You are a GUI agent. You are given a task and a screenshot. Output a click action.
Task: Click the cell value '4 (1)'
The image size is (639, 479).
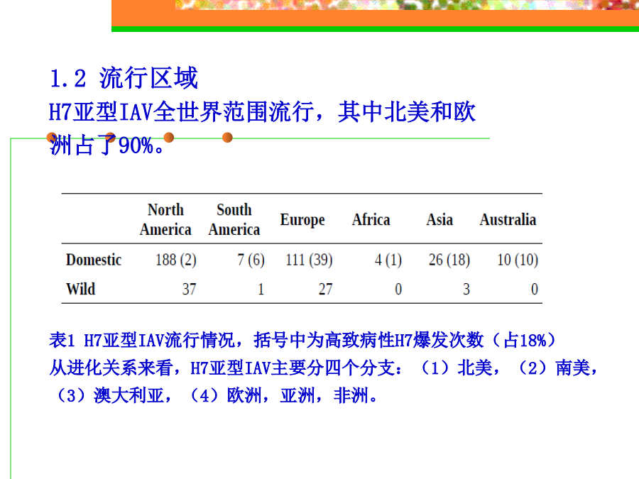point(388,260)
